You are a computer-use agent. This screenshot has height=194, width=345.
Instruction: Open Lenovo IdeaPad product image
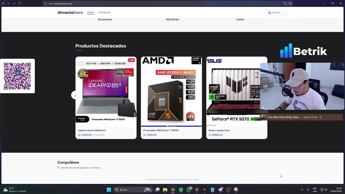(106, 91)
